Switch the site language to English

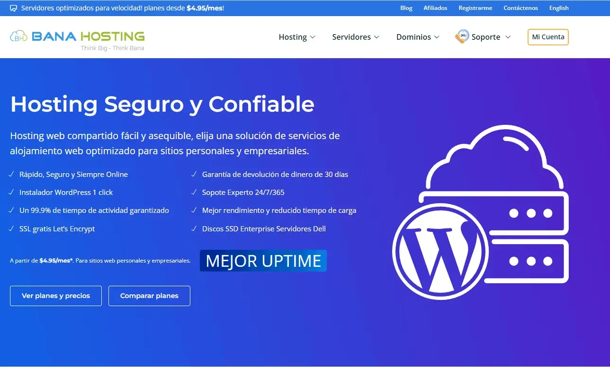click(559, 8)
